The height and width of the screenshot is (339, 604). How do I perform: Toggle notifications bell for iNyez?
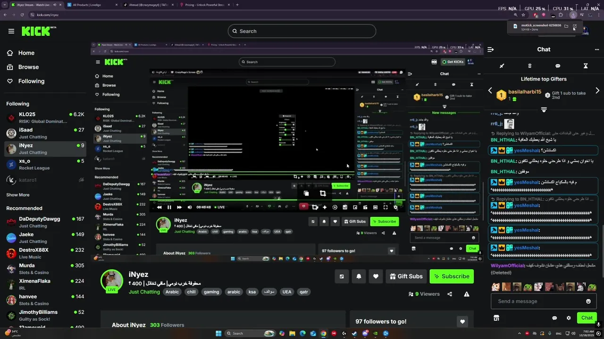[x=359, y=276]
